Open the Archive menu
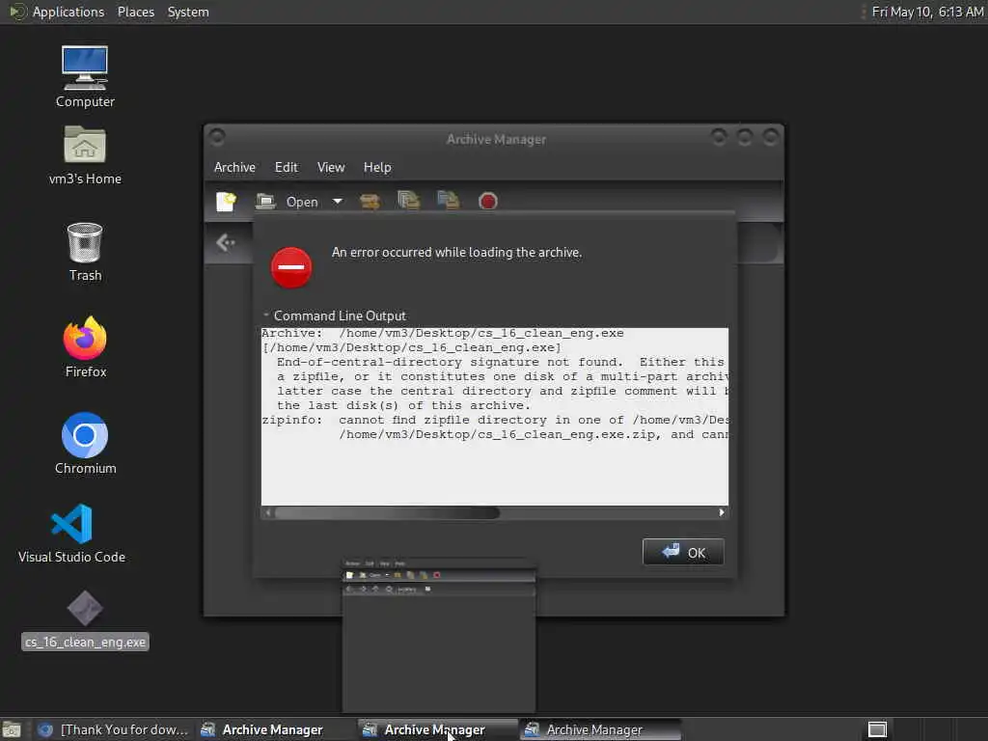This screenshot has height=741, width=988. coord(234,168)
